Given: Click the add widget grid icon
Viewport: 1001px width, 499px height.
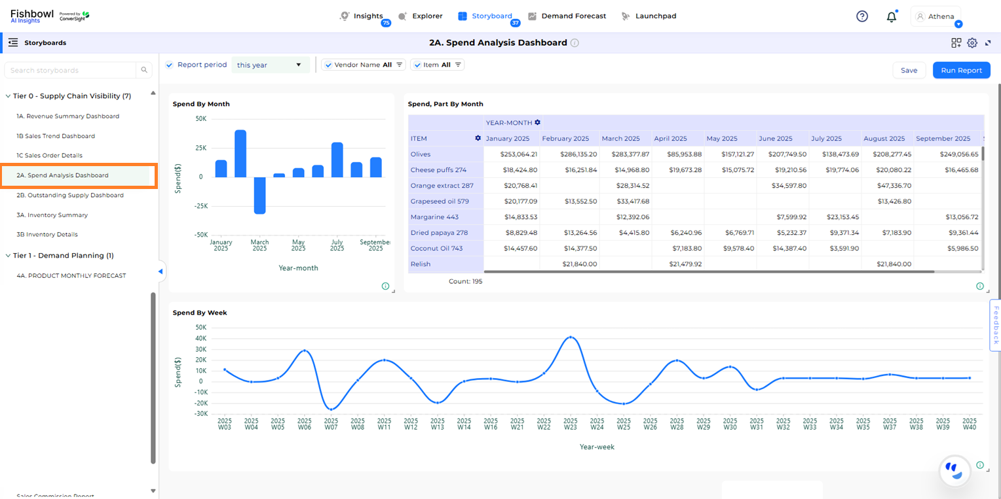Looking at the screenshot, I should click(x=956, y=43).
